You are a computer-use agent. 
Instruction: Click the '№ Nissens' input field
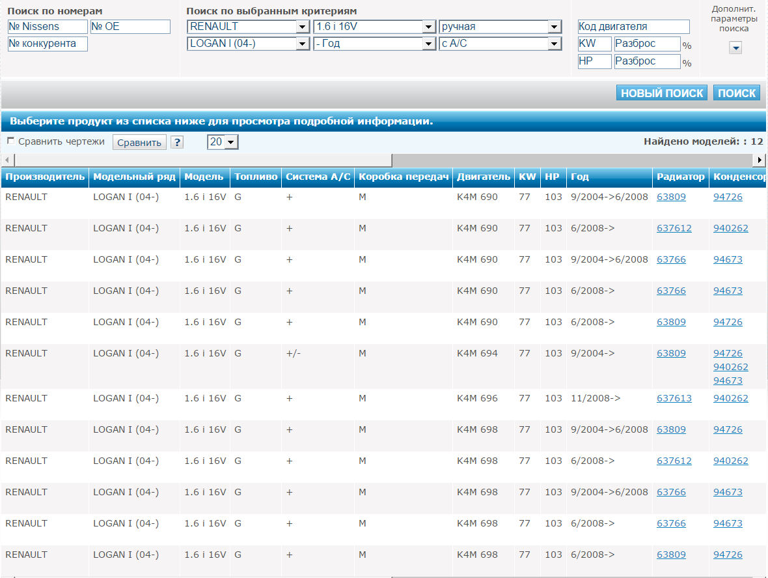(x=48, y=27)
